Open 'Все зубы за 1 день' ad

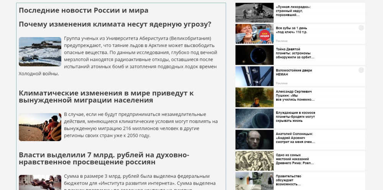[291, 30]
